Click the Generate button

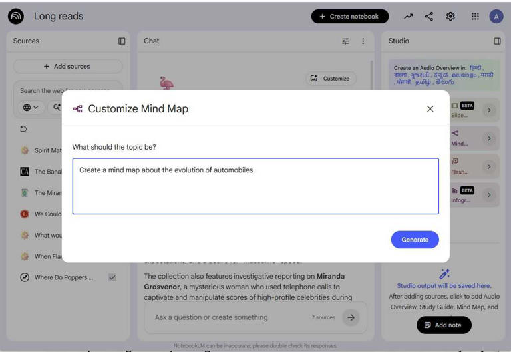[415, 240]
